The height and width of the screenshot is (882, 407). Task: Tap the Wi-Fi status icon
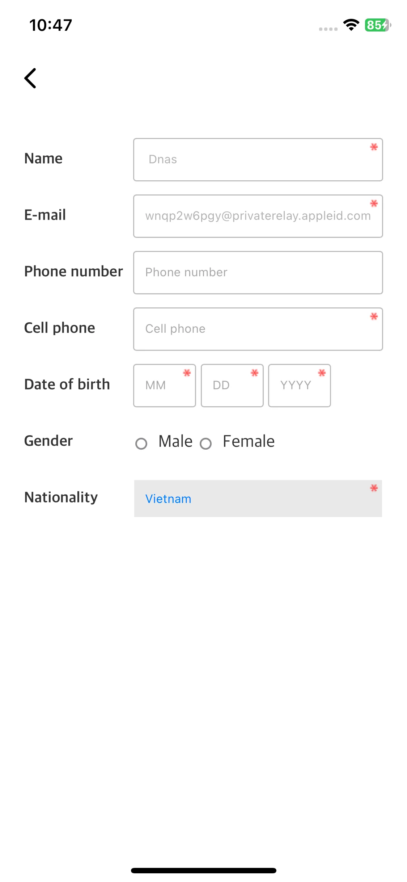point(351,25)
